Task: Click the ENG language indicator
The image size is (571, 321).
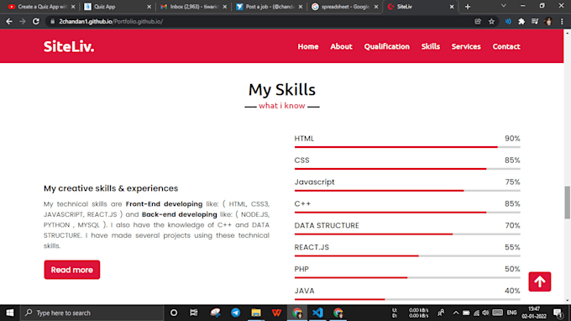Action: (x=511, y=313)
